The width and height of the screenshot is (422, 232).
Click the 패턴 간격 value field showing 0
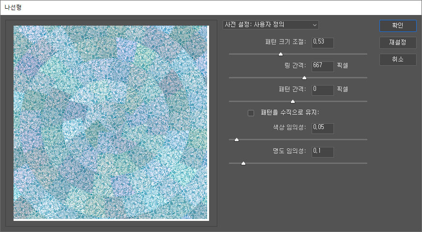pyautogui.click(x=323, y=90)
